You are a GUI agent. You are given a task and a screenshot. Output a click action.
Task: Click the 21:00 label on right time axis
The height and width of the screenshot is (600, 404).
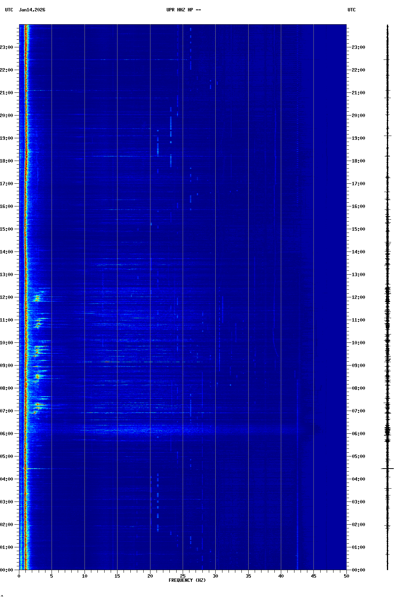coord(358,93)
